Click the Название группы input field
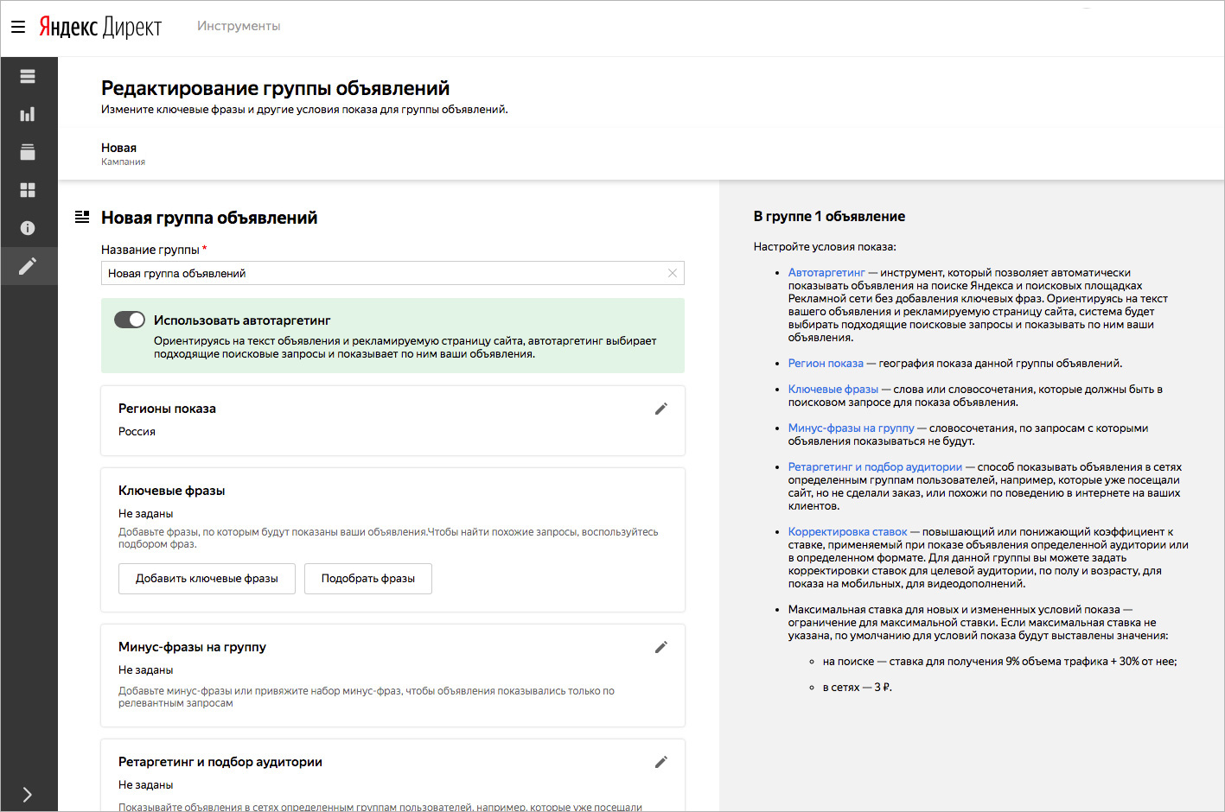This screenshot has height=812, width=1225. pos(392,273)
